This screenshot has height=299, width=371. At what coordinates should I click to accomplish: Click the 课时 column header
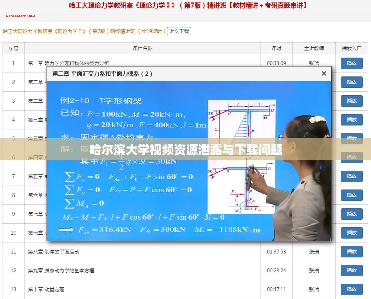coord(276,48)
